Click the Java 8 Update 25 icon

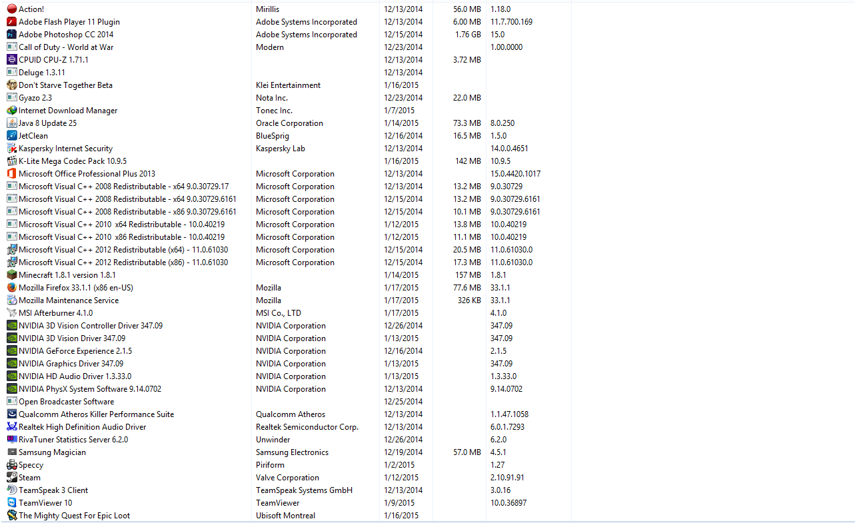coord(12,123)
